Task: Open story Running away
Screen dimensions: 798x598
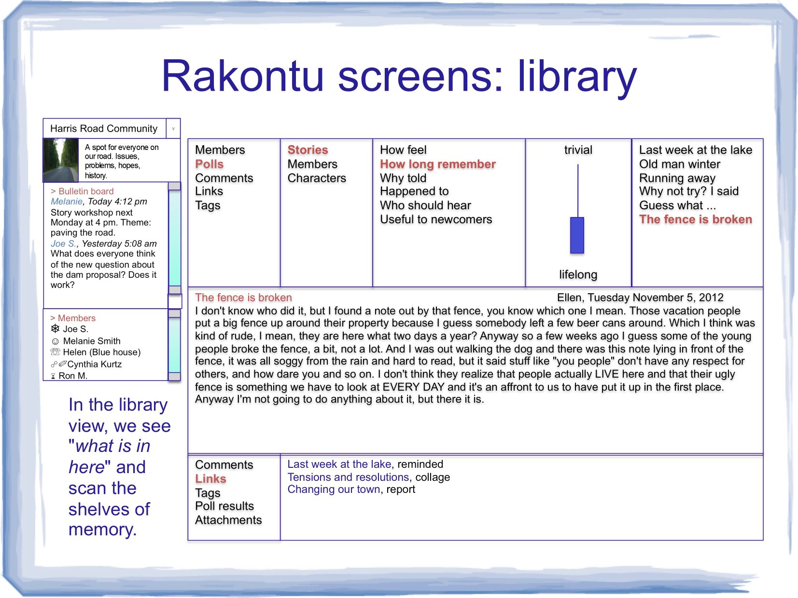Action: [x=677, y=178]
